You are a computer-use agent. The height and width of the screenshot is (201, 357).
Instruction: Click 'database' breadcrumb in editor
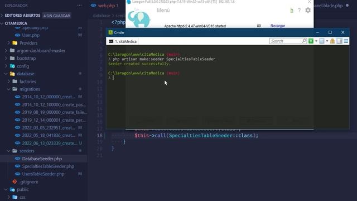pyautogui.click(x=102, y=16)
